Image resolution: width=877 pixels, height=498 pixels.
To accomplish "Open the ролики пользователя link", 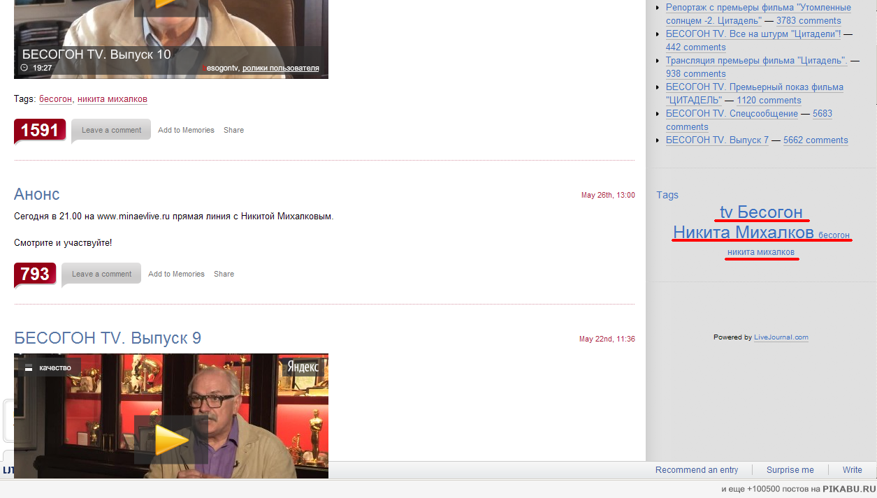I will pyautogui.click(x=281, y=68).
